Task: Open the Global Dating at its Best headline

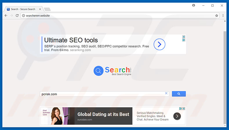Action: point(103,114)
